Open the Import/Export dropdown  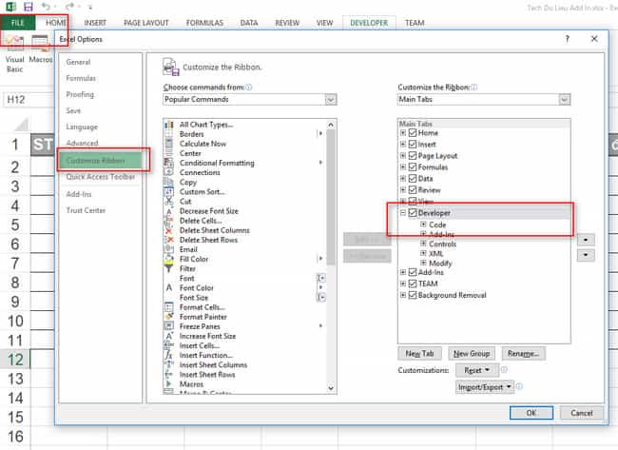[x=484, y=387]
